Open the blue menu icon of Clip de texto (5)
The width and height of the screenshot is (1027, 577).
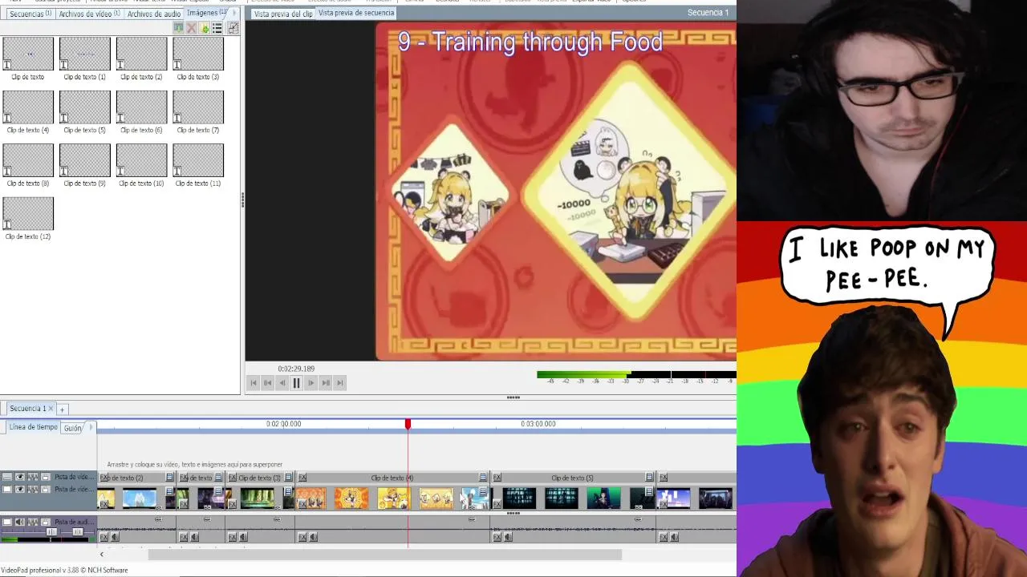[649, 478]
